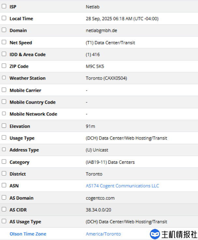Check the Mobile Network Code checkbox
The width and height of the screenshot is (198, 240).
4,113
